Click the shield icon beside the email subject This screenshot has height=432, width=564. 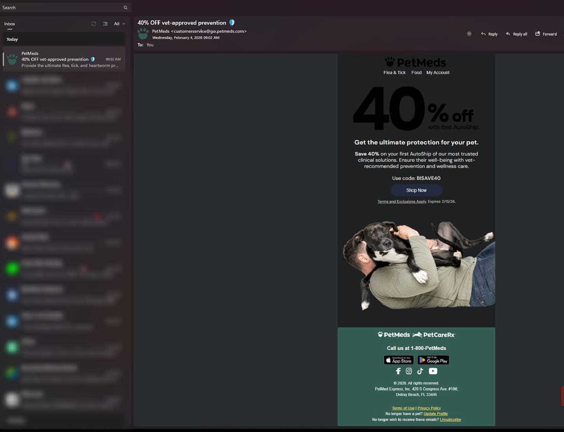pyautogui.click(x=232, y=23)
